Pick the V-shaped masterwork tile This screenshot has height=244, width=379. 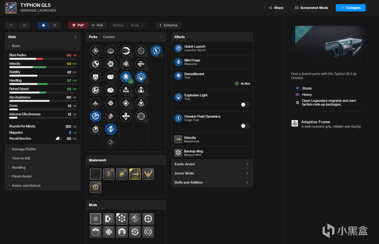[x=148, y=174]
